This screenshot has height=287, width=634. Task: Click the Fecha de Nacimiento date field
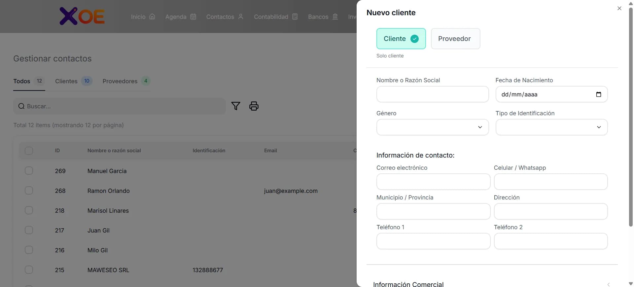(x=551, y=94)
